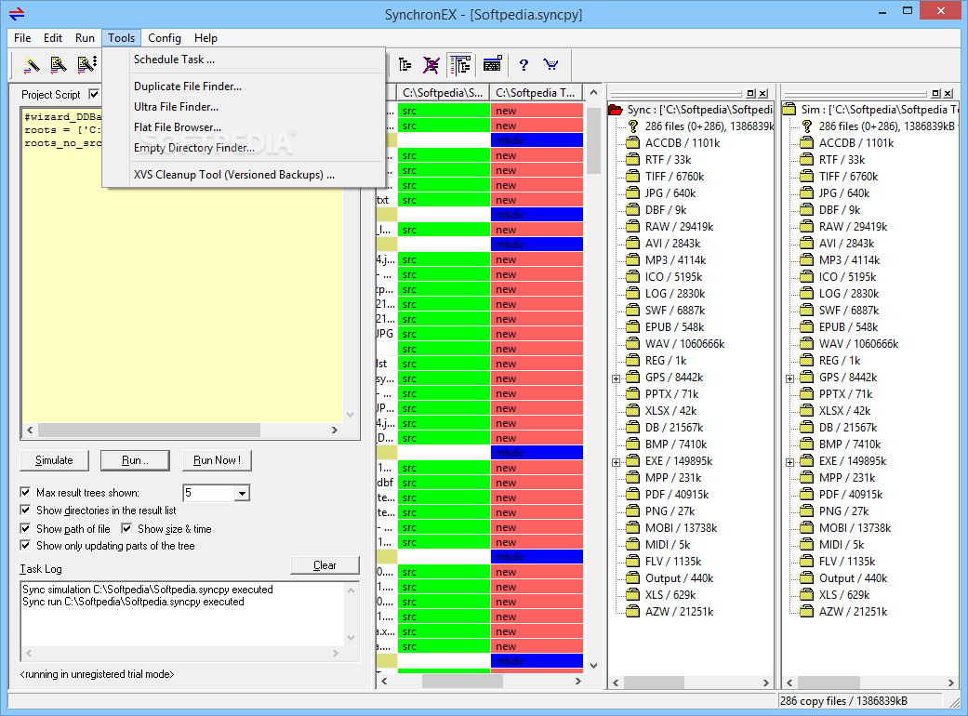The height and width of the screenshot is (716, 968).
Task: Click the question mark icon in the Sim tree
Action: [x=807, y=126]
